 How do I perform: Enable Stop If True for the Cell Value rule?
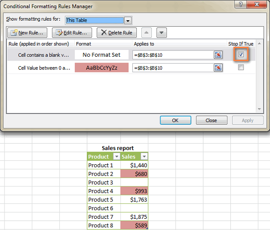(241, 68)
